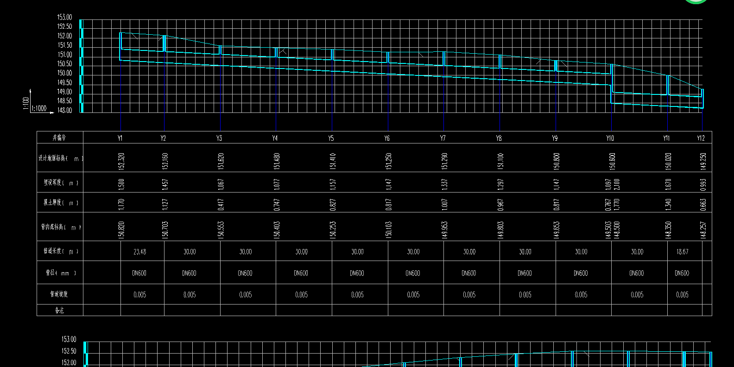
Task: Click invert elevation value 150.820
Action: [121, 229]
